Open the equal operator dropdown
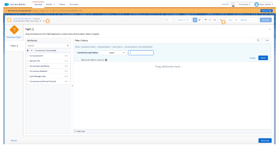This screenshot has height=146, width=279. (x=113, y=53)
